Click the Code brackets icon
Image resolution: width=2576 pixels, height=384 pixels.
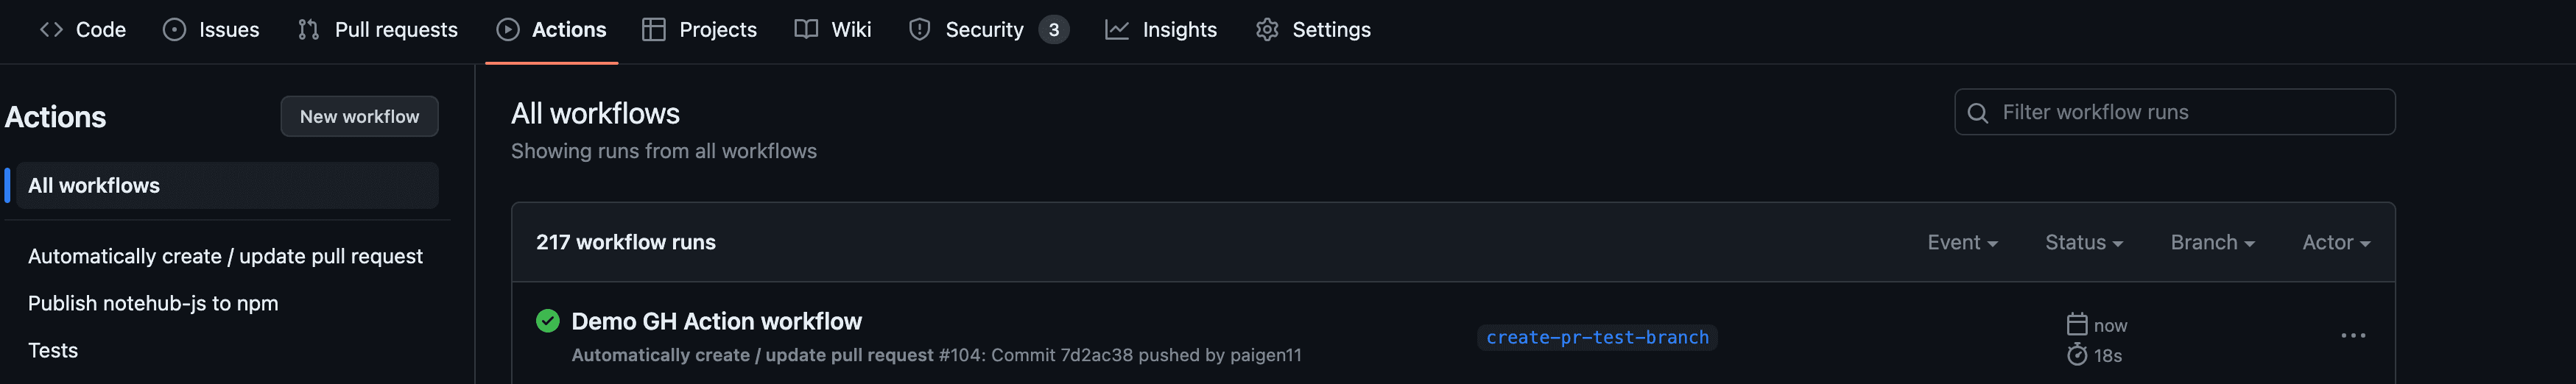coord(51,30)
